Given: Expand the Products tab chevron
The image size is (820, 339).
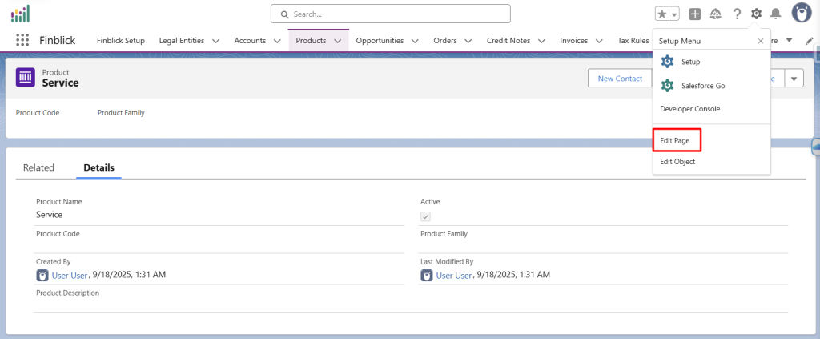Looking at the screenshot, I should point(338,41).
